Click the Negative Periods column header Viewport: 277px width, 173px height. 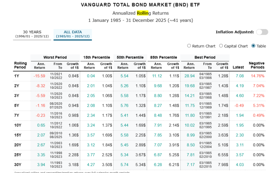coord(257,65)
